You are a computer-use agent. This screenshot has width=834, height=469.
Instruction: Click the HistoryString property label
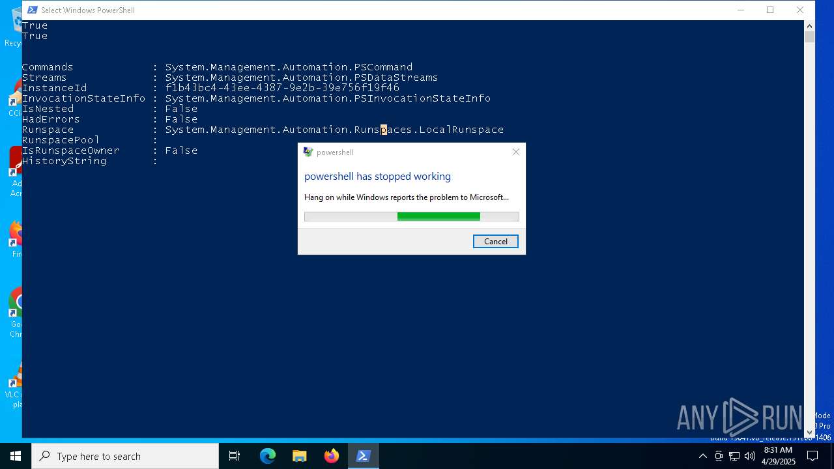[x=64, y=161]
